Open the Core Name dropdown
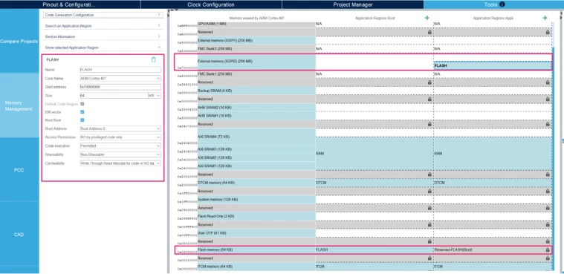 (120, 79)
